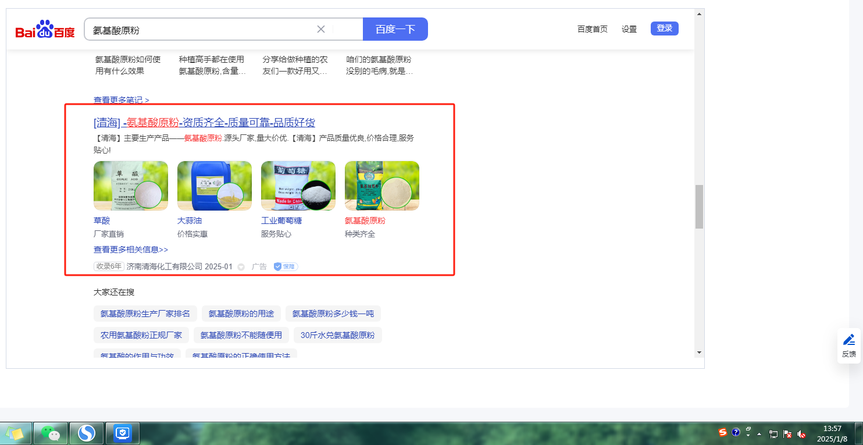Open the blue monitor shield app in taskbar

[123, 433]
